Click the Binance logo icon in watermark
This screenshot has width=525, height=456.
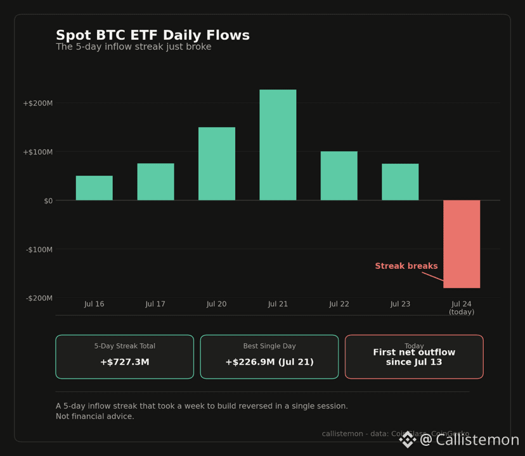tap(408, 440)
